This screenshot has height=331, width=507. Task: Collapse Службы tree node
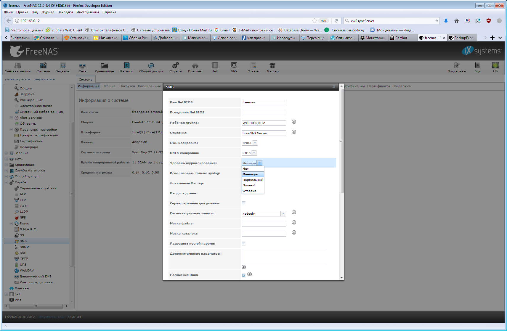(x=6, y=182)
